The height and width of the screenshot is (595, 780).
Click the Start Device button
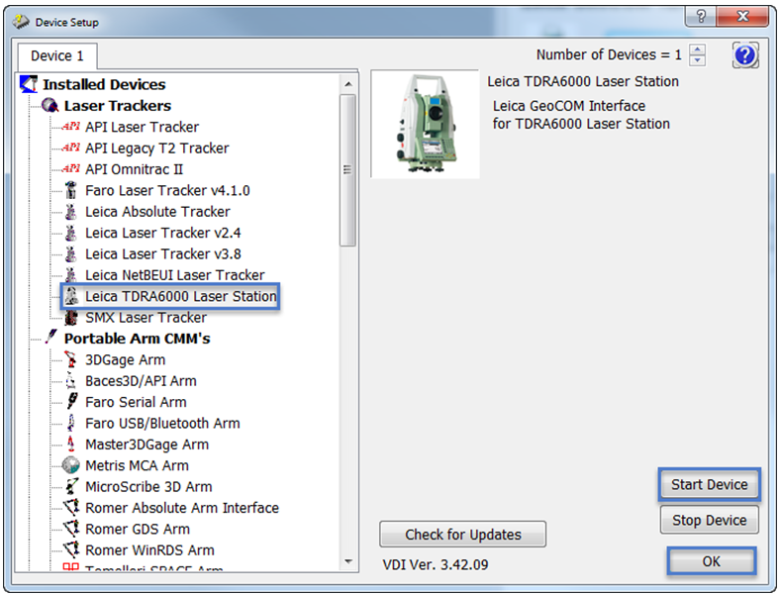click(710, 484)
